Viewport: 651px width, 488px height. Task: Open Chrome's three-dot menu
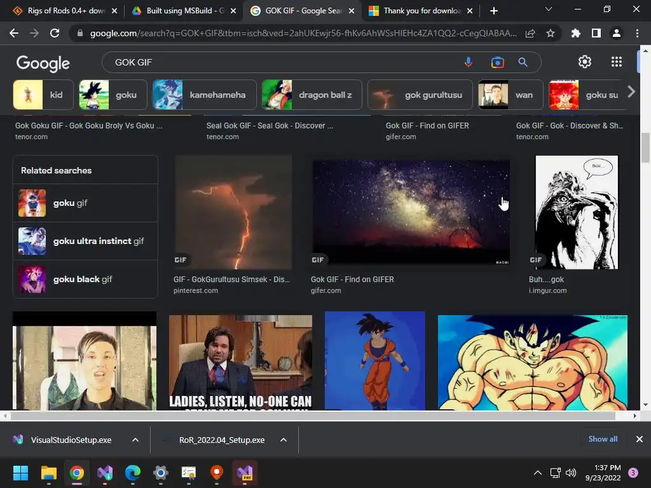point(637,33)
